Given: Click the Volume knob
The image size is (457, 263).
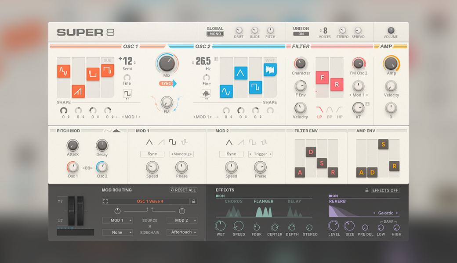Looking at the screenshot, I should click(x=391, y=30).
